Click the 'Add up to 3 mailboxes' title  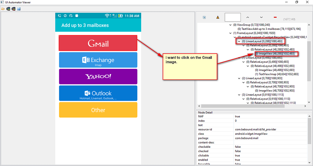pos(85,25)
